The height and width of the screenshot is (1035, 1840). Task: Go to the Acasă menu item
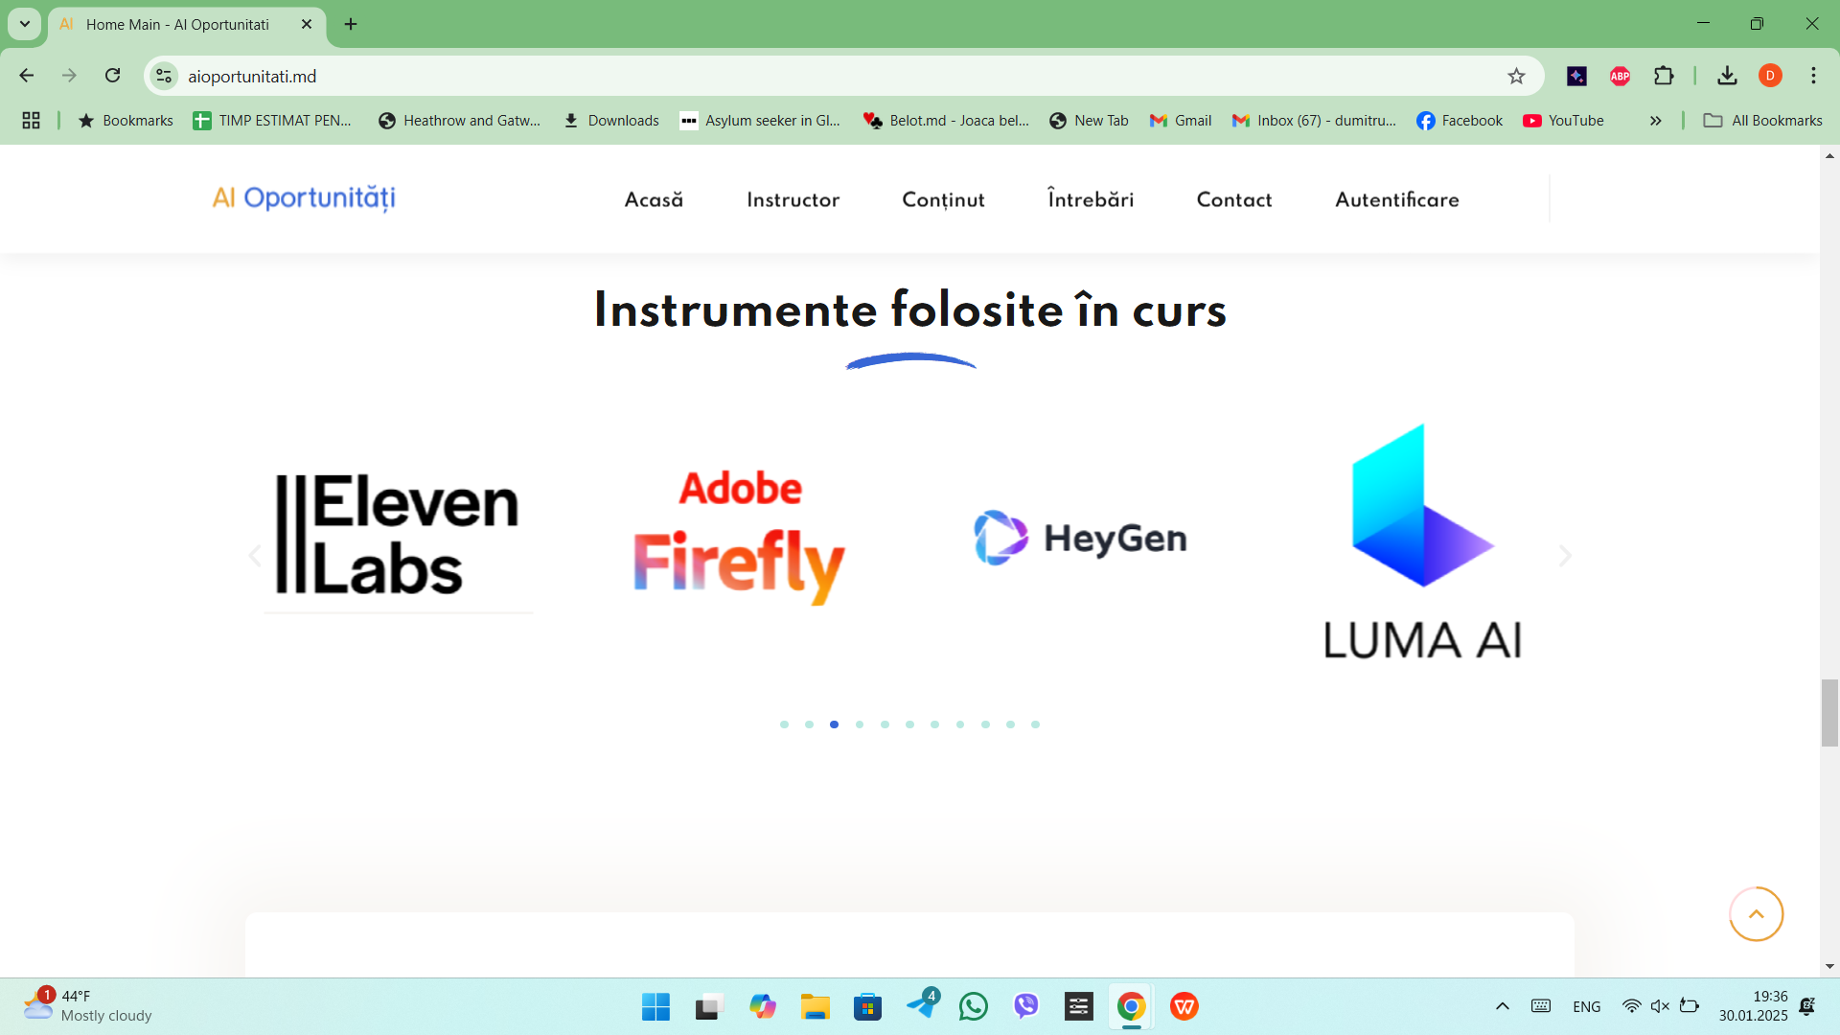654,199
